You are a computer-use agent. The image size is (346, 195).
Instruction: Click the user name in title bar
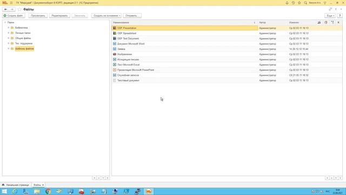tap(315, 3)
